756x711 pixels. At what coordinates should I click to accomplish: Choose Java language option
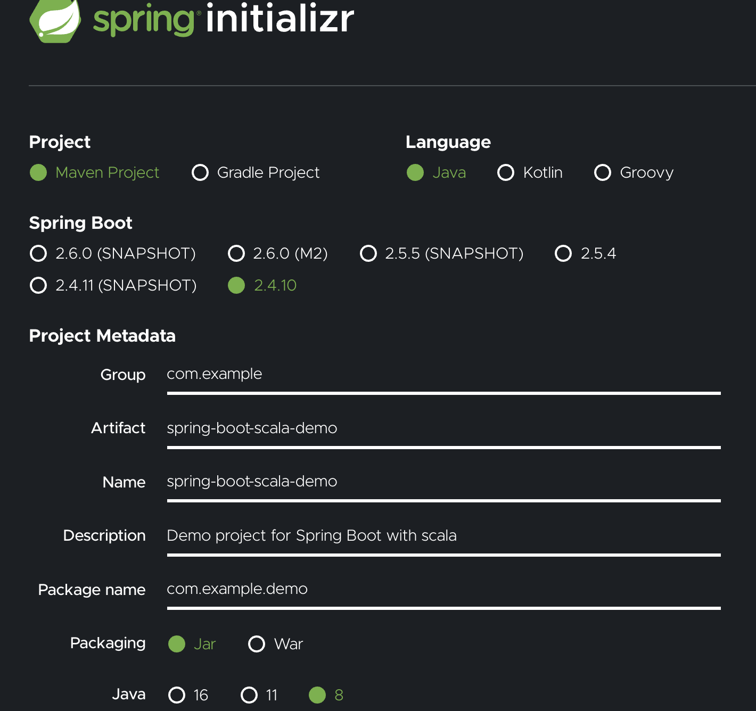click(415, 172)
